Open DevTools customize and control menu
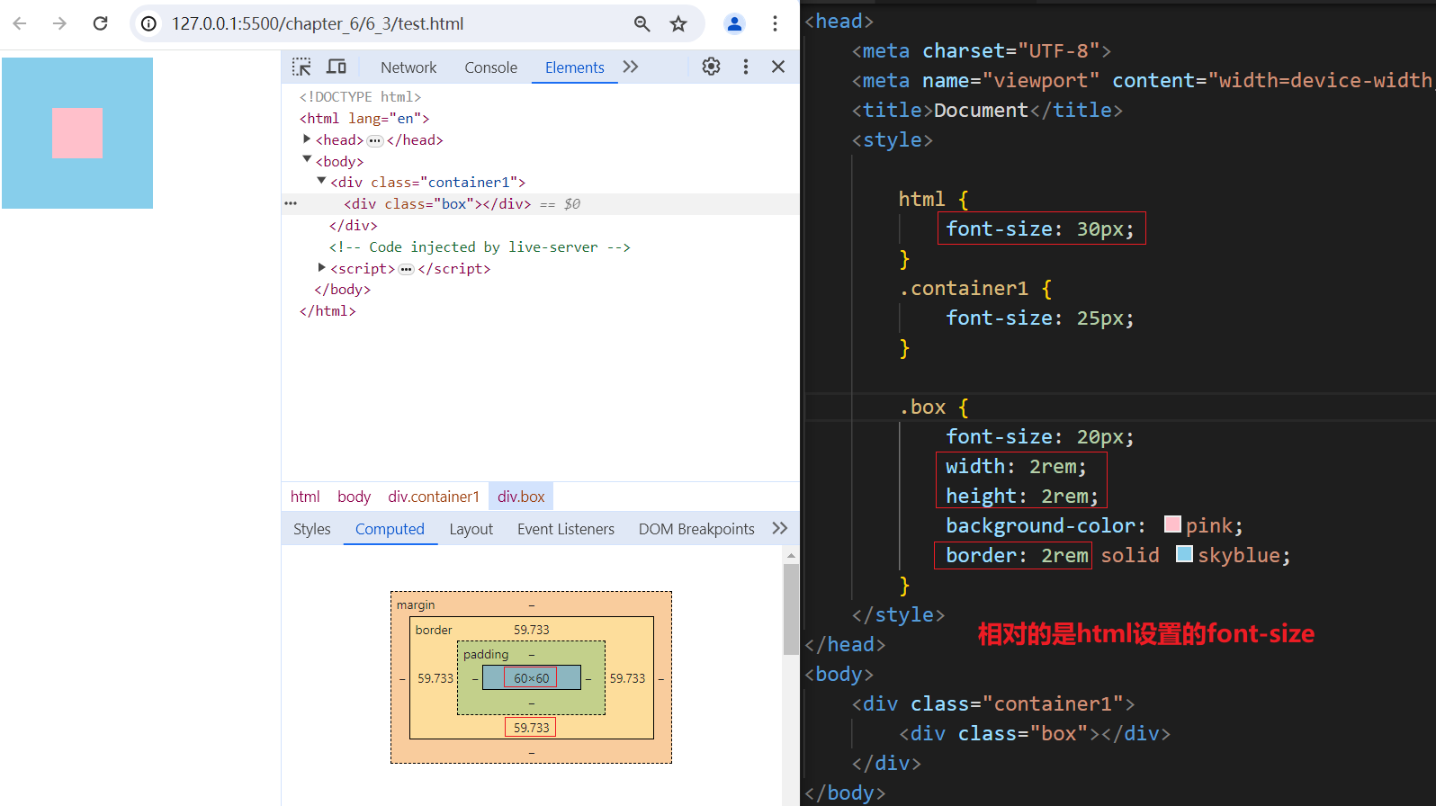 (745, 67)
